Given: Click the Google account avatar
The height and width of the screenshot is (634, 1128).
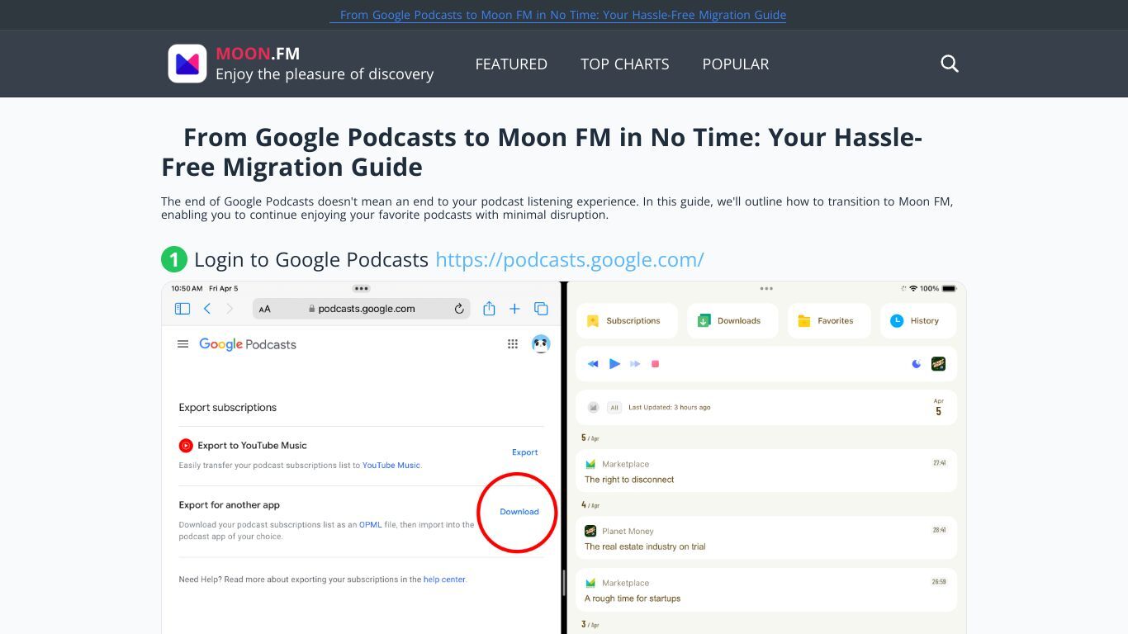Looking at the screenshot, I should (x=541, y=344).
